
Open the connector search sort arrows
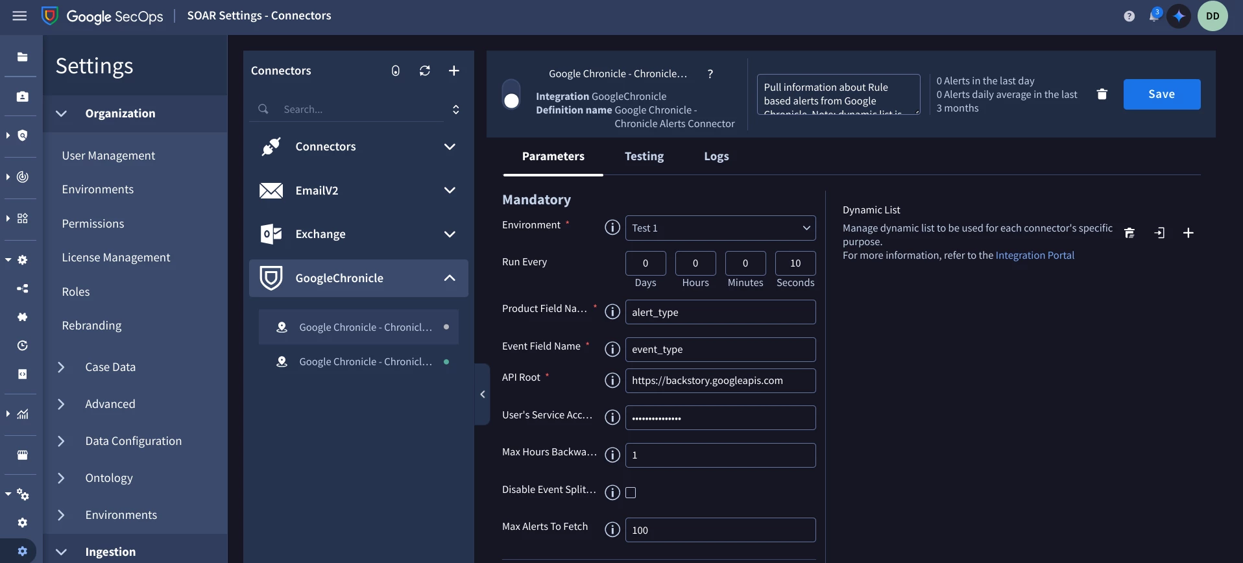[x=455, y=110]
